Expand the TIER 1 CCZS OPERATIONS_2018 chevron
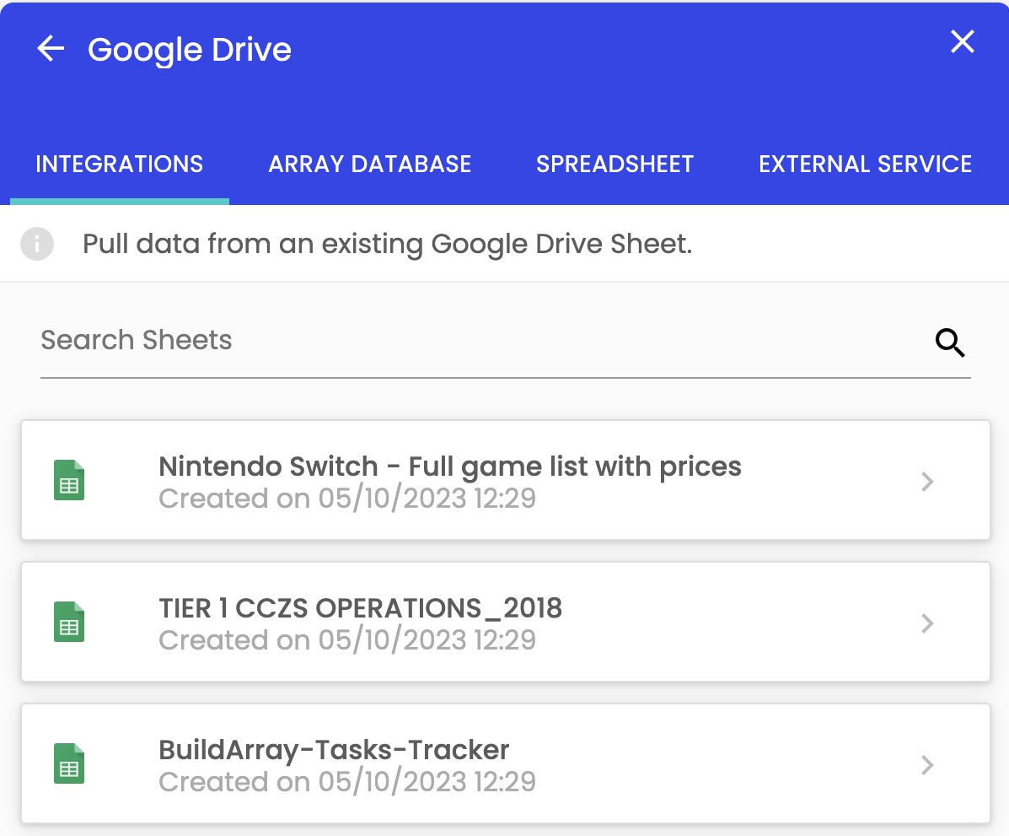1009x836 pixels. 926,623
